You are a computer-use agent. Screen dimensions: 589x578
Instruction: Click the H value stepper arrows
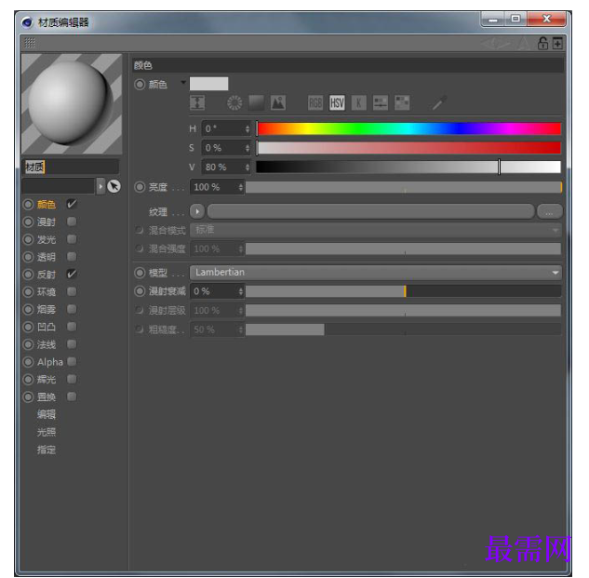248,128
